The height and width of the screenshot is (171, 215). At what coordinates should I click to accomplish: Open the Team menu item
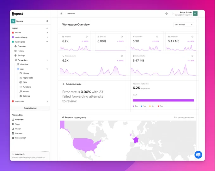coord(18,124)
